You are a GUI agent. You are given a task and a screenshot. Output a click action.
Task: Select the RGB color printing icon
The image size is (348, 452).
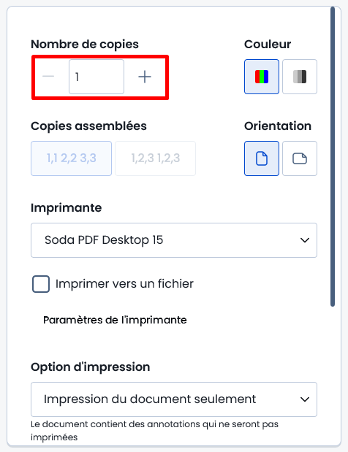262,77
